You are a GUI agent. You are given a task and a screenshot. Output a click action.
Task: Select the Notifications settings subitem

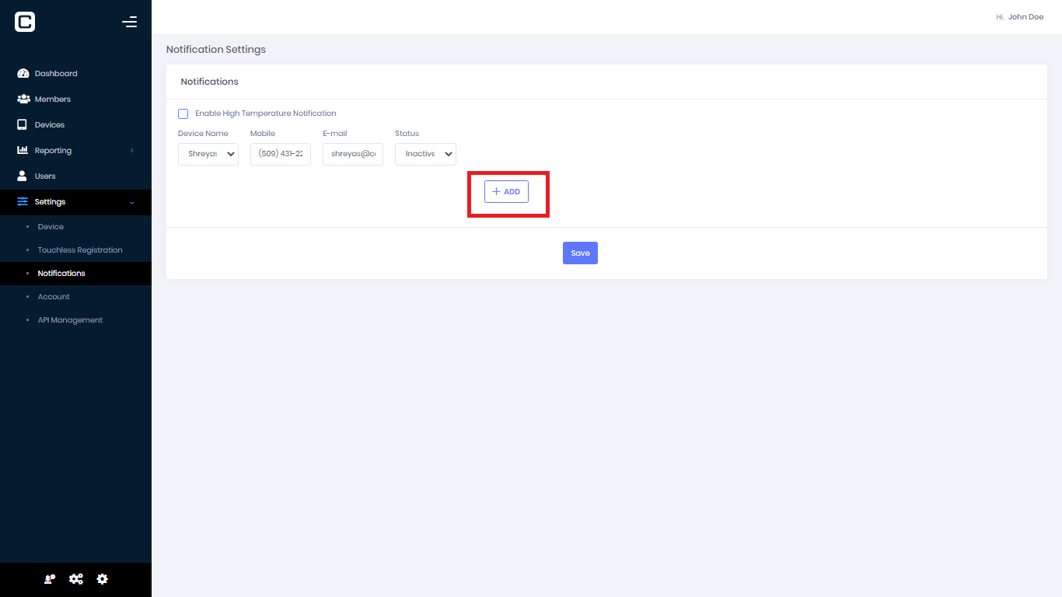click(75, 274)
